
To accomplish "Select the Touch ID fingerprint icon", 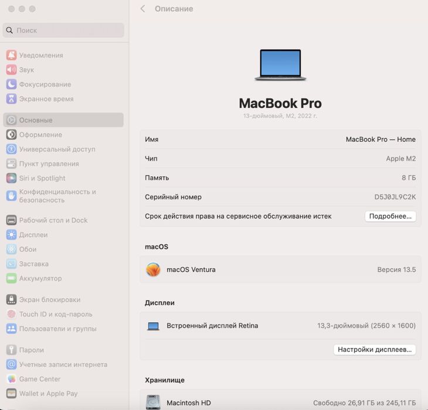I will pos(11,314).
